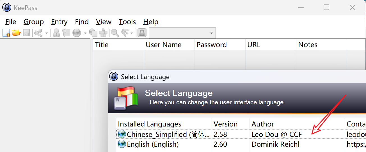This screenshot has width=366, height=152.
Task: Expand the Show Entries dropdown arrow
Action: click(132, 33)
